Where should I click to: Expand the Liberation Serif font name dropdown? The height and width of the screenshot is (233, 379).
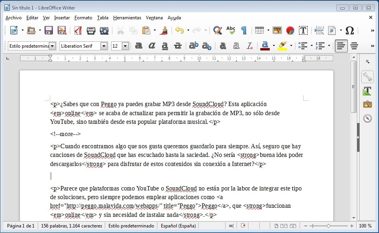pos(104,46)
